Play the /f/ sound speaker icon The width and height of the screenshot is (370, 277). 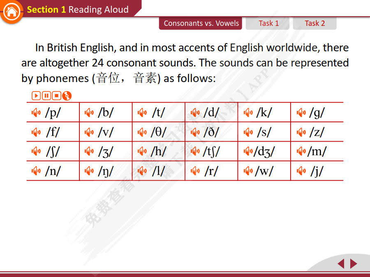tap(36, 132)
